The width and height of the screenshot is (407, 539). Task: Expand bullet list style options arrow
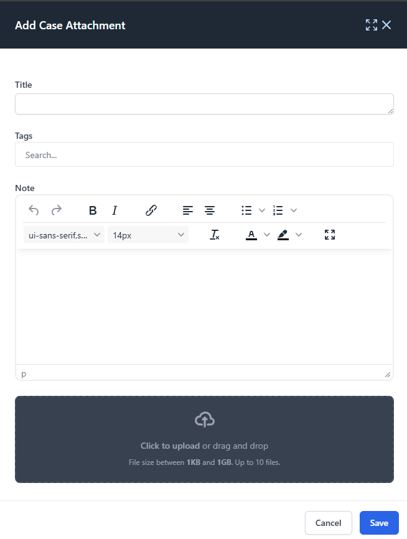tap(262, 210)
